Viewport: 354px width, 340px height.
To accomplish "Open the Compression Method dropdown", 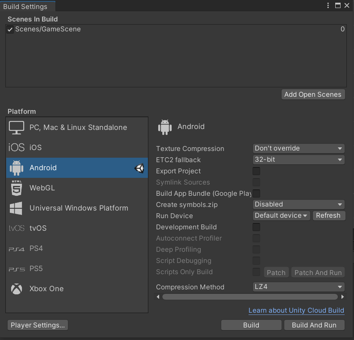I will (299, 287).
